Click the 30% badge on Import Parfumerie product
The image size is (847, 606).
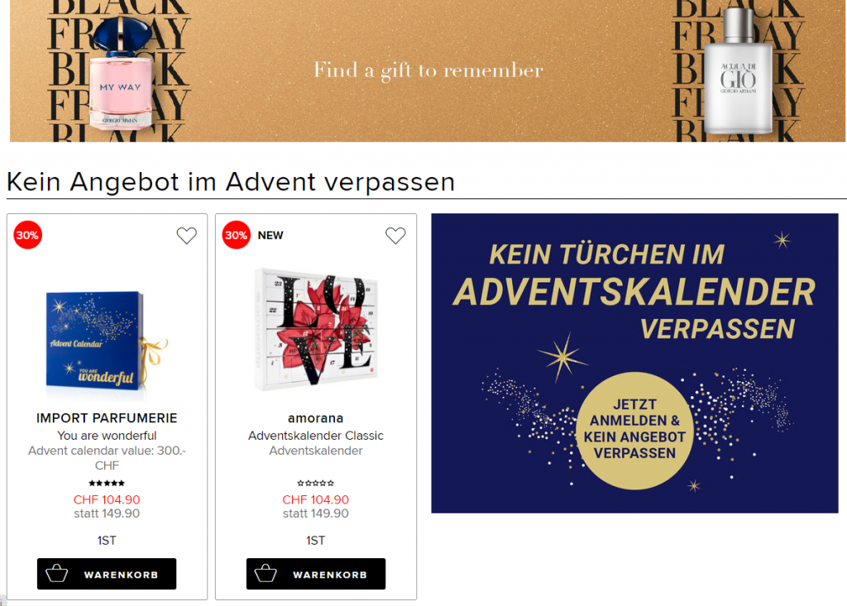tap(27, 235)
